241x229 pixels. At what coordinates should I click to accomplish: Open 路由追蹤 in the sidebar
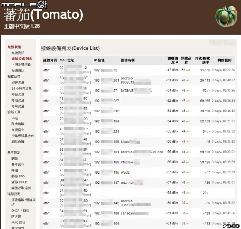pyautogui.click(x=18, y=124)
